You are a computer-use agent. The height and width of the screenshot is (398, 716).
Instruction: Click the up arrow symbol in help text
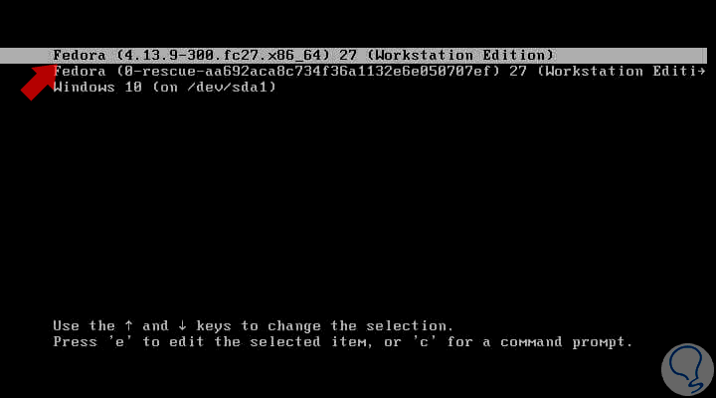[x=128, y=325]
